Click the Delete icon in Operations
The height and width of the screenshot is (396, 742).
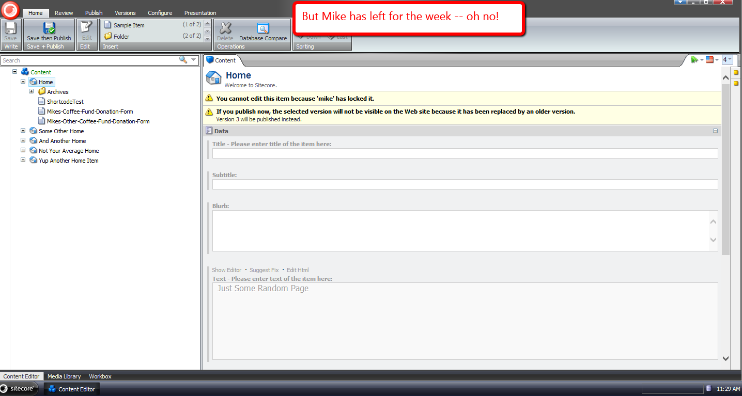(225, 29)
